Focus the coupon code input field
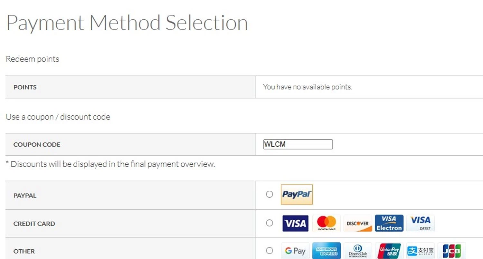 coord(298,144)
